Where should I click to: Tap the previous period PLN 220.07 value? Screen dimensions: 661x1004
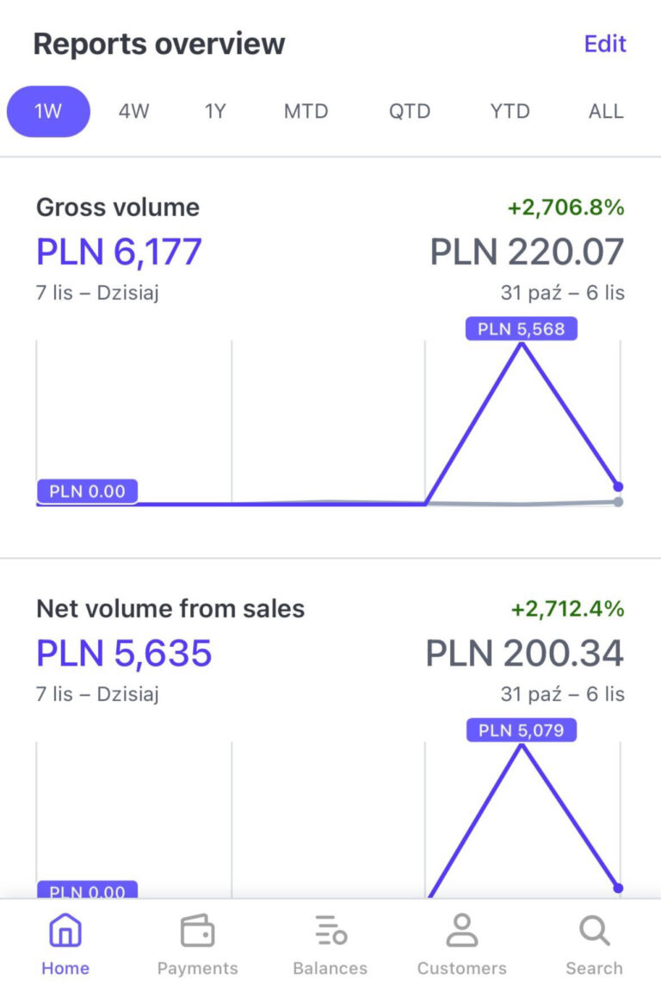[x=527, y=252]
